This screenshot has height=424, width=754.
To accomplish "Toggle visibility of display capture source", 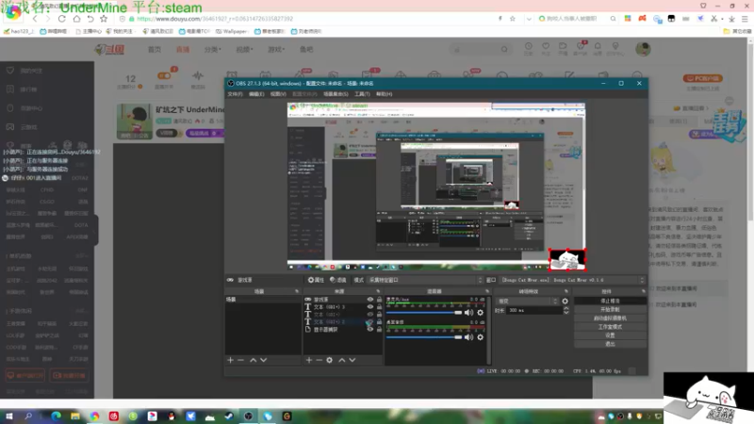I will click(x=370, y=329).
